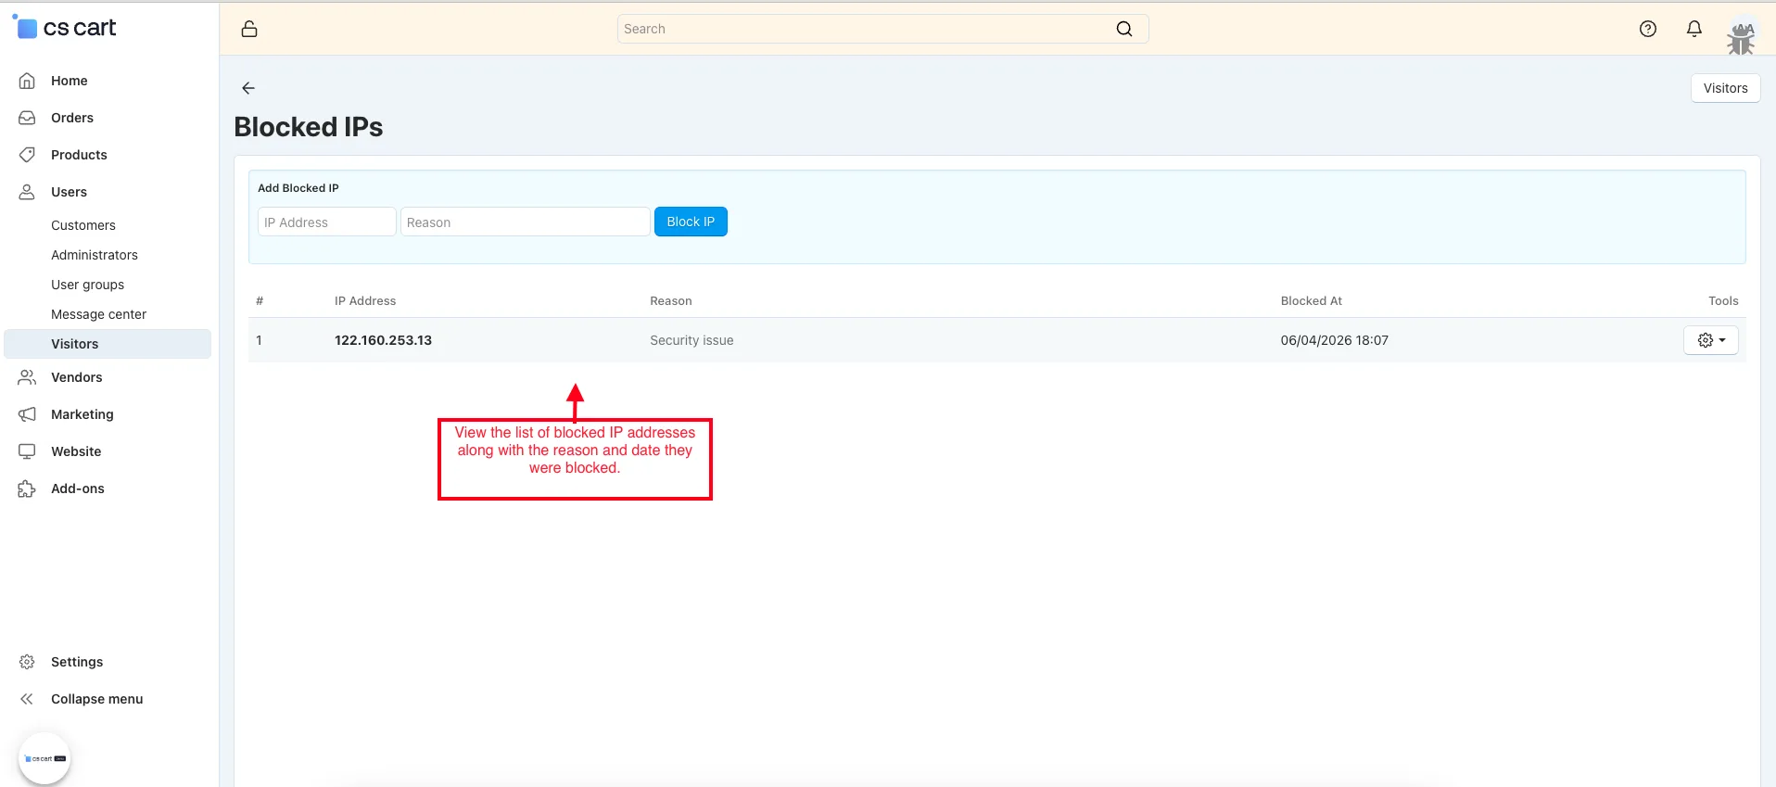Click the lock icon in top bar
This screenshot has height=787, width=1776.
click(x=249, y=29)
